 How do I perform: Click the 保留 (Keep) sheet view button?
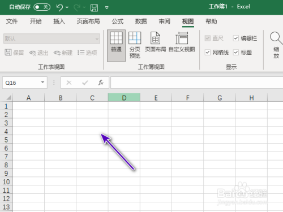point(14,53)
